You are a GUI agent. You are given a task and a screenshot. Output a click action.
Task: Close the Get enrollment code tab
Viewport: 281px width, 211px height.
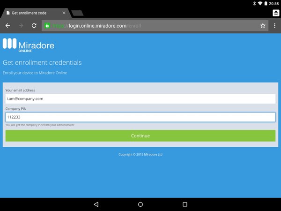click(x=64, y=13)
